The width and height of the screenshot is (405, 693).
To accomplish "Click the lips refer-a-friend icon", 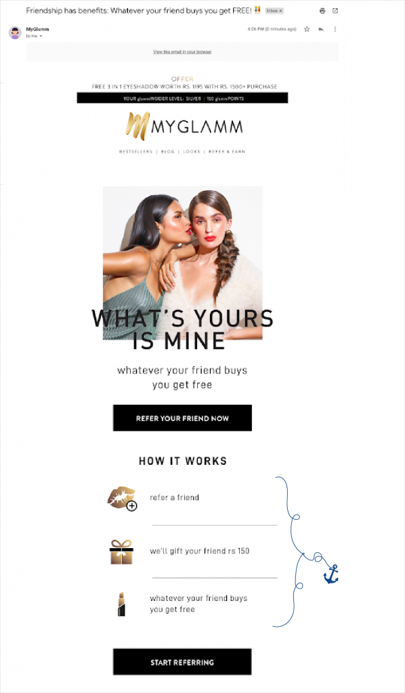I will coord(122,499).
